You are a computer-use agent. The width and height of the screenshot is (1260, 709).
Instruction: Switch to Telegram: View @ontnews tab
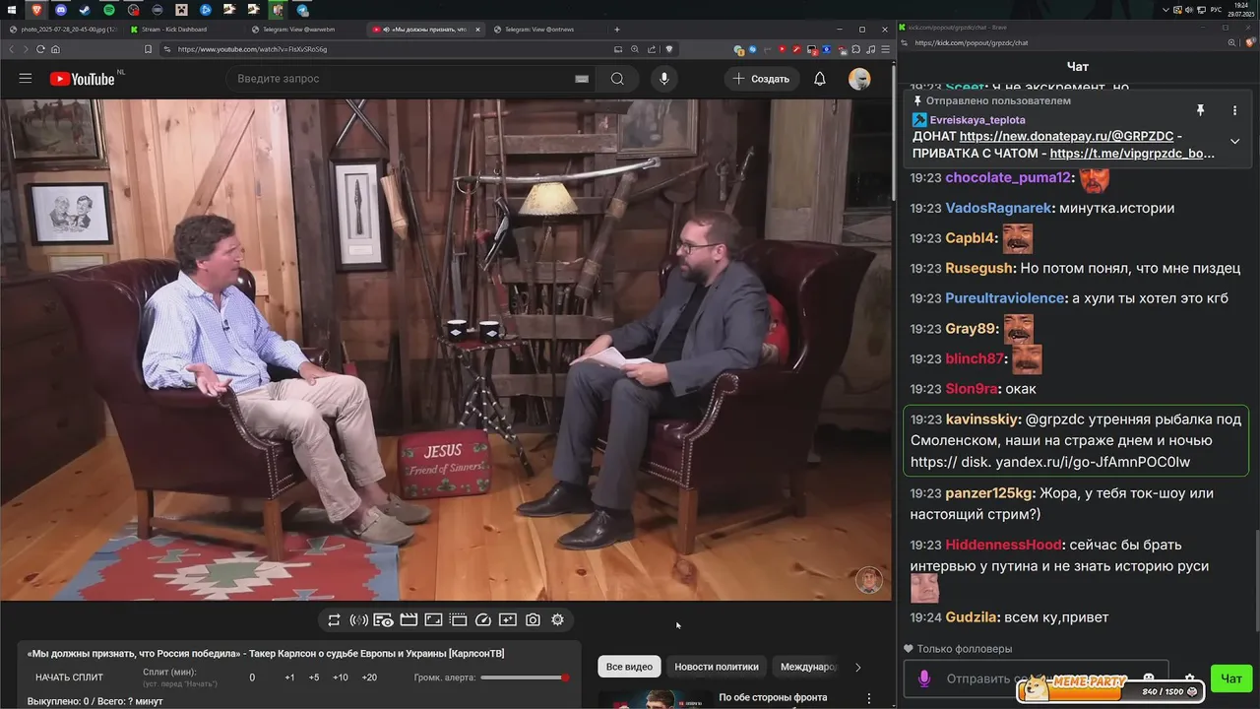click(547, 30)
